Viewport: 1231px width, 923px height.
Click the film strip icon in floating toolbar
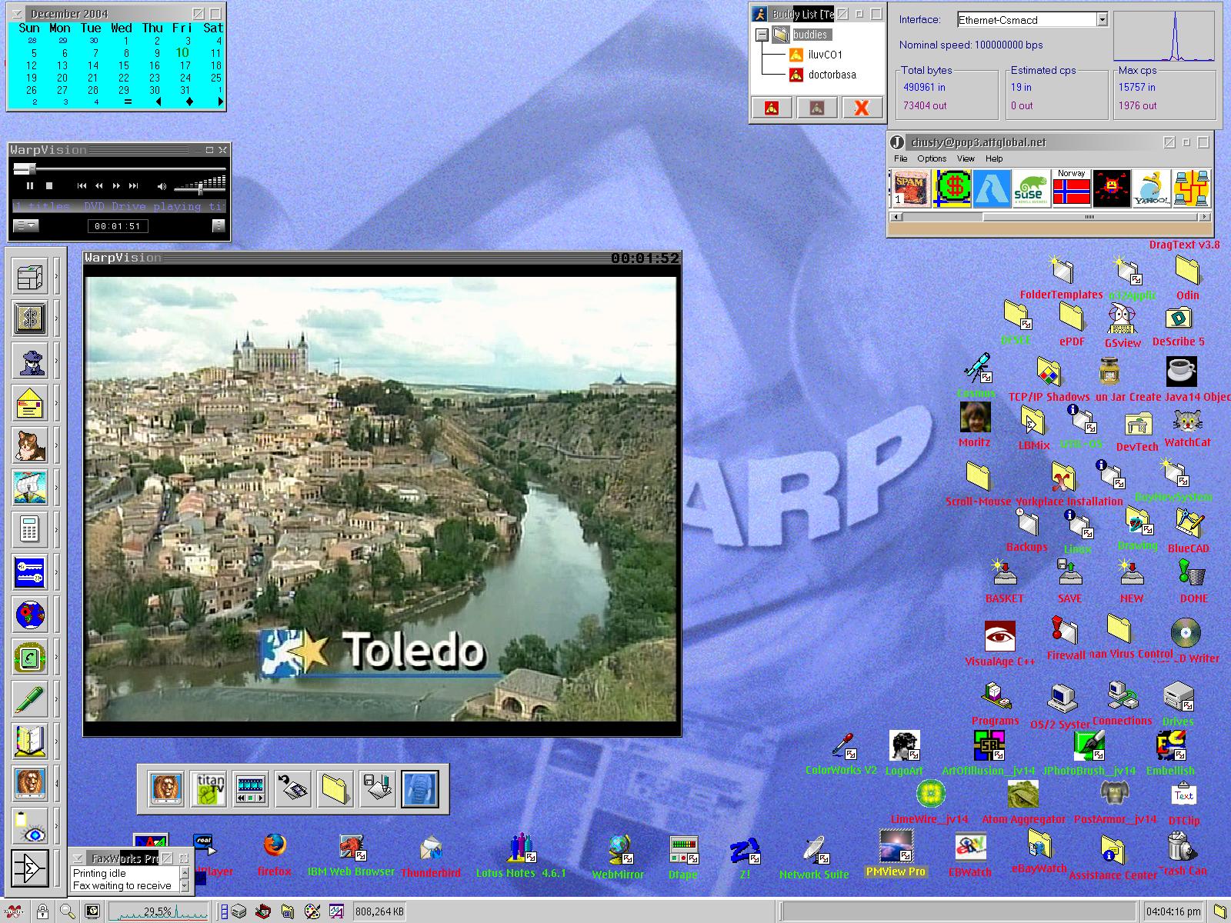tap(251, 789)
